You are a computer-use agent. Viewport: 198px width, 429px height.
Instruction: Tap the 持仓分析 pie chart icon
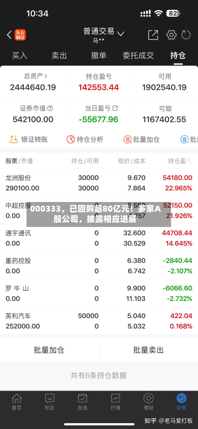[70, 139]
